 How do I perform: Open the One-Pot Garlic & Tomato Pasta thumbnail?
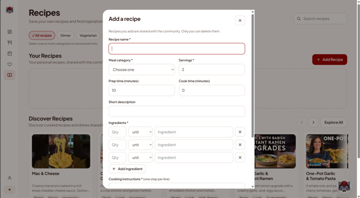click(327, 151)
